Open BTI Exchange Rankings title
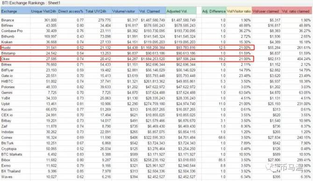The height and width of the screenshot is (181, 313). tap(23, 3)
